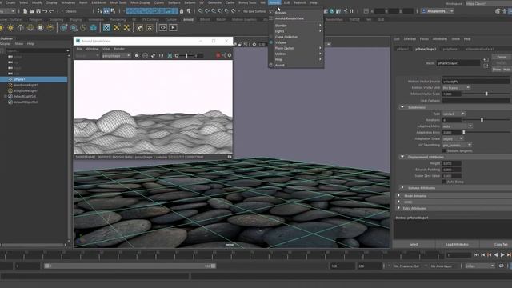Viewport: 512px width, 288px height.
Task: Go to start of playback range
Action: (x=476, y=254)
